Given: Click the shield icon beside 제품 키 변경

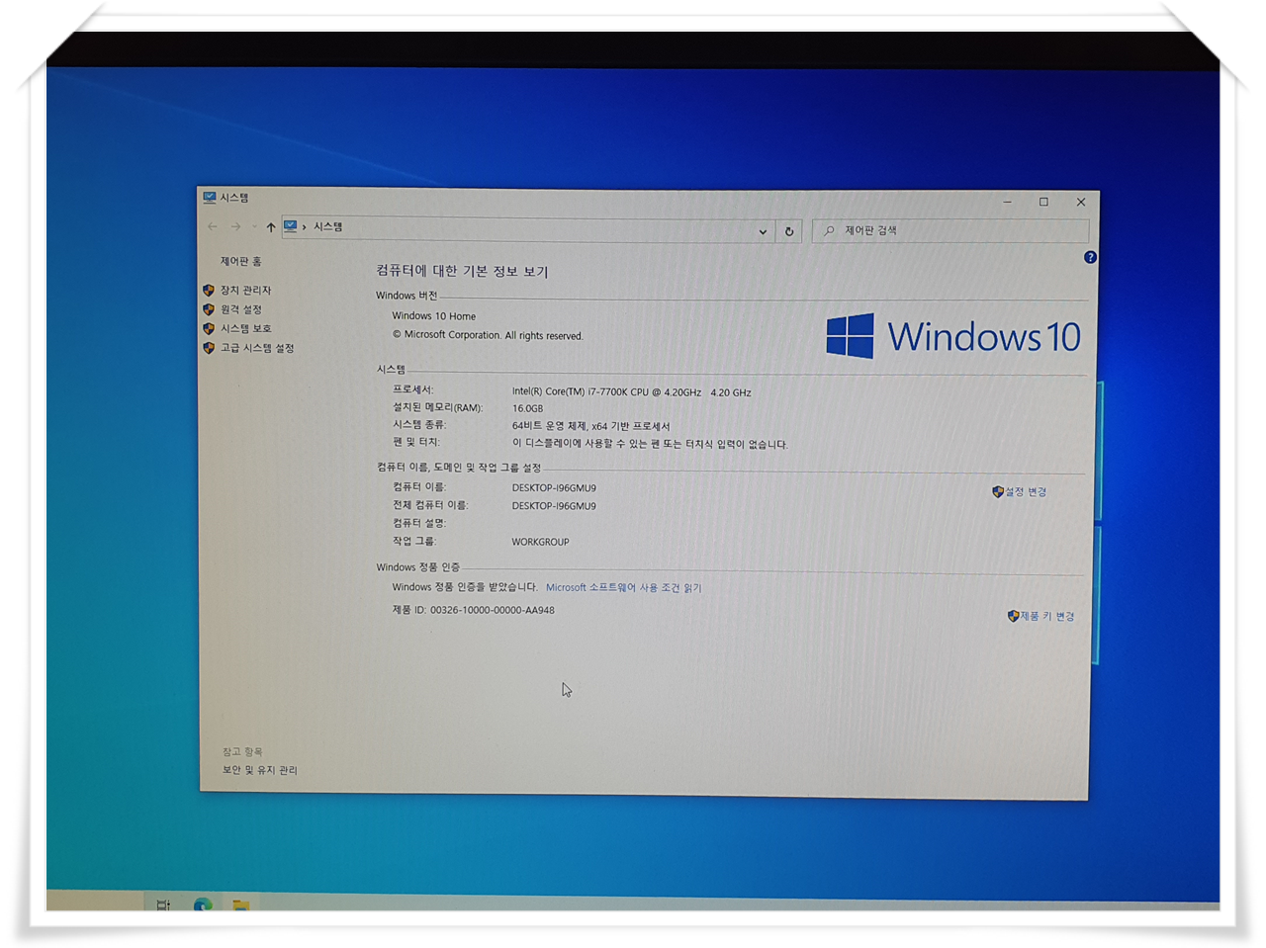Looking at the screenshot, I should tap(1013, 616).
